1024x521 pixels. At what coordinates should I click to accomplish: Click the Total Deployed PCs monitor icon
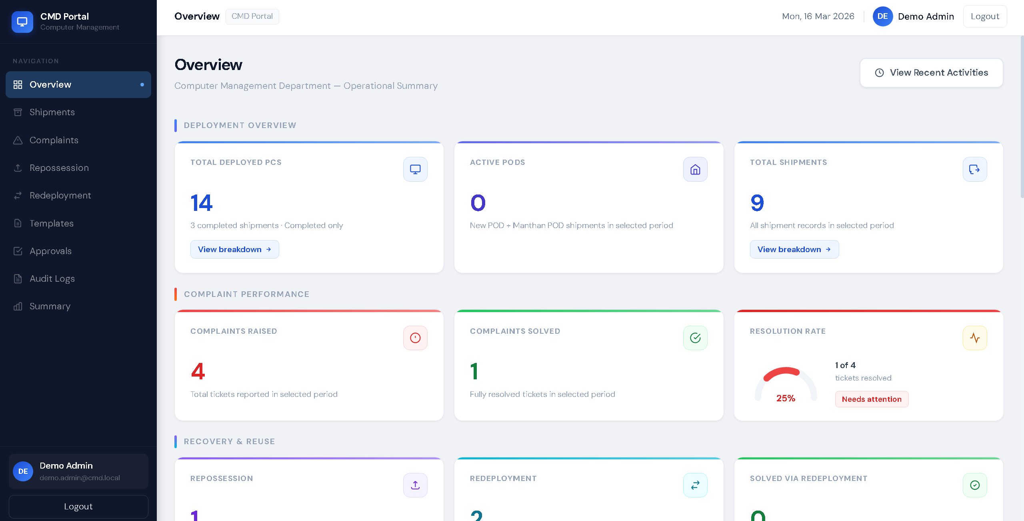[x=415, y=169]
